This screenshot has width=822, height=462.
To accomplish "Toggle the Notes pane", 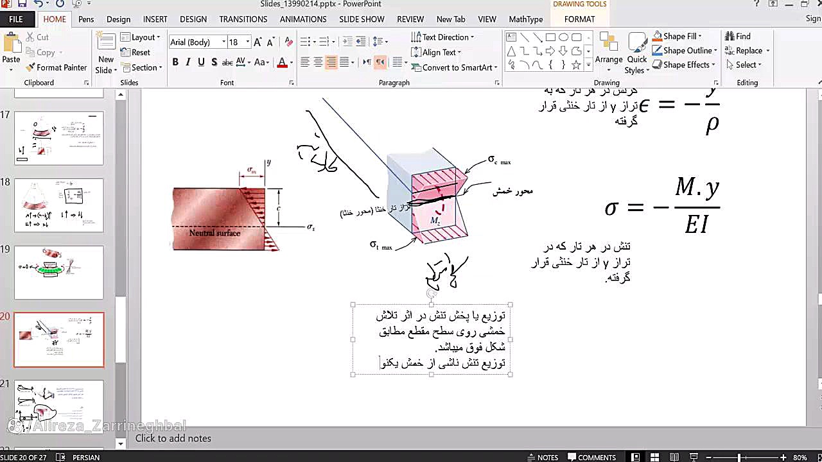I will click(x=543, y=458).
